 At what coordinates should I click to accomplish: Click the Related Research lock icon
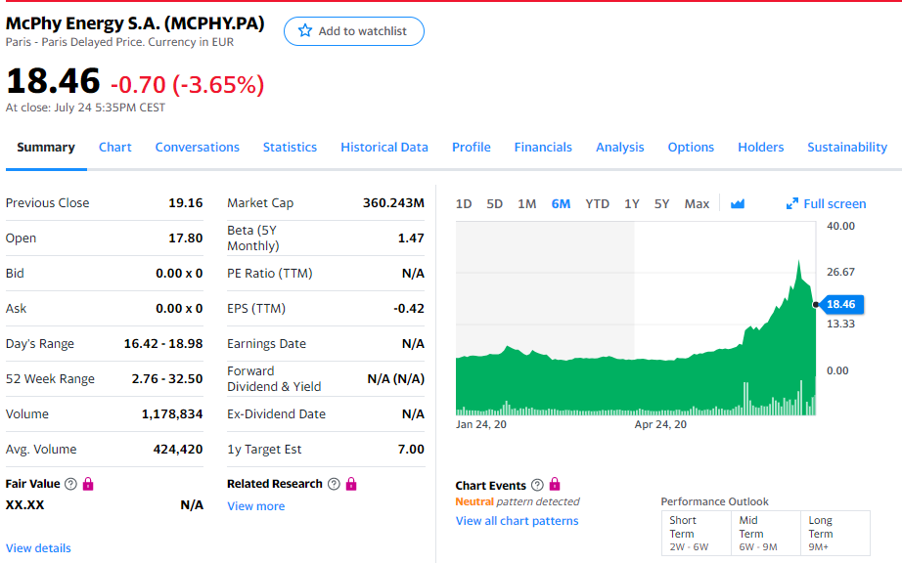click(352, 484)
